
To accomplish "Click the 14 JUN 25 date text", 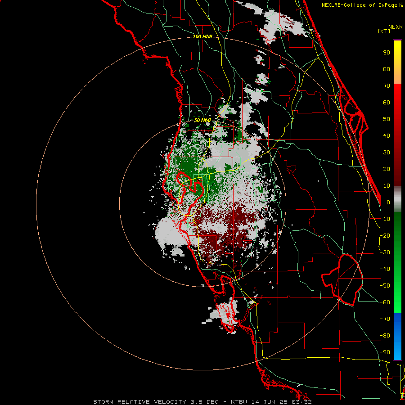I will tap(270, 402).
